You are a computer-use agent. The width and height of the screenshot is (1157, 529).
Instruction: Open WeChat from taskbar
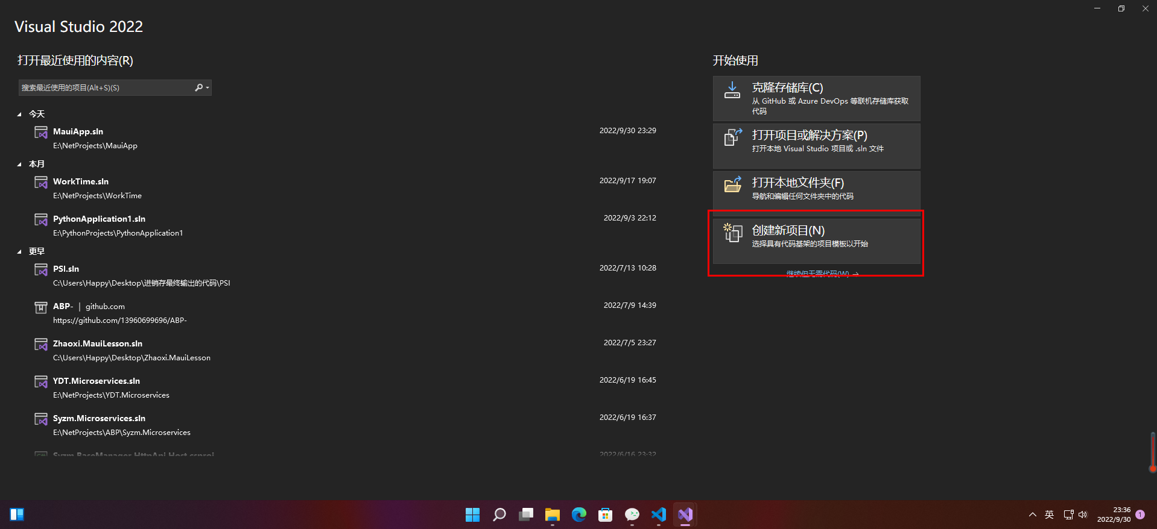click(632, 515)
